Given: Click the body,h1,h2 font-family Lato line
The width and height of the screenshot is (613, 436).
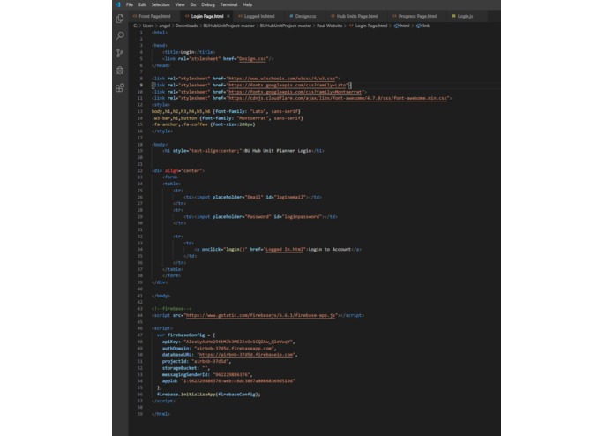Looking at the screenshot, I should point(226,112).
